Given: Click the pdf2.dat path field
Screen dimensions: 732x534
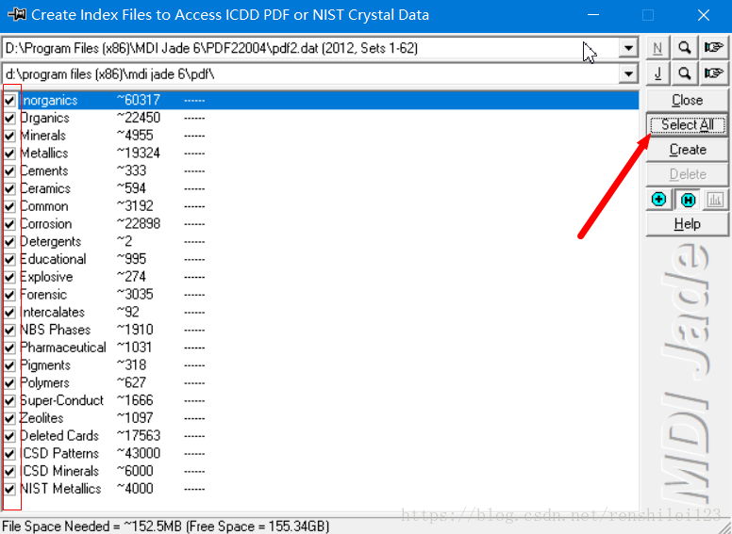Looking at the screenshot, I should [310, 48].
